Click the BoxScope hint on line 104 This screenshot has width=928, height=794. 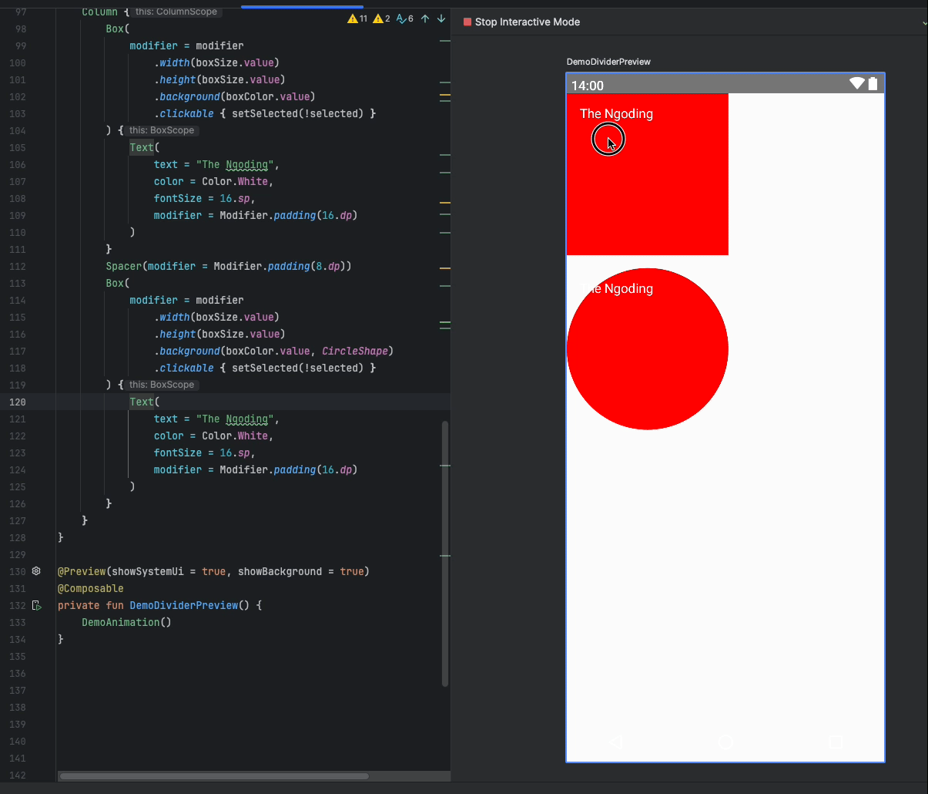click(161, 130)
